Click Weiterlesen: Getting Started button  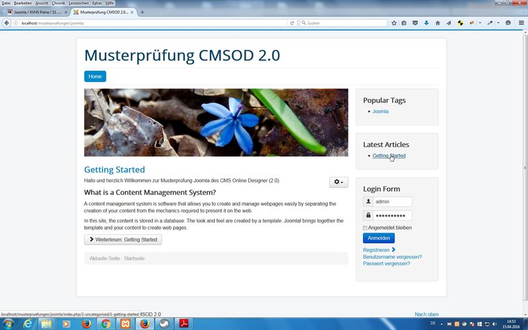(x=123, y=240)
